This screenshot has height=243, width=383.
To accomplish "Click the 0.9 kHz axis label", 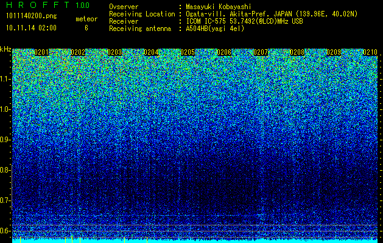I will 5,140.
